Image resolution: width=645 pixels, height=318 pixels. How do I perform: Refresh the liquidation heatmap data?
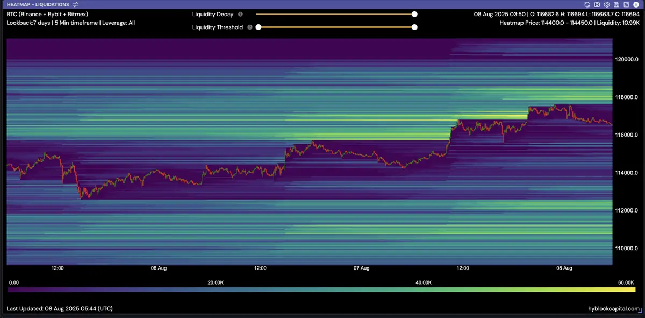(587, 4)
